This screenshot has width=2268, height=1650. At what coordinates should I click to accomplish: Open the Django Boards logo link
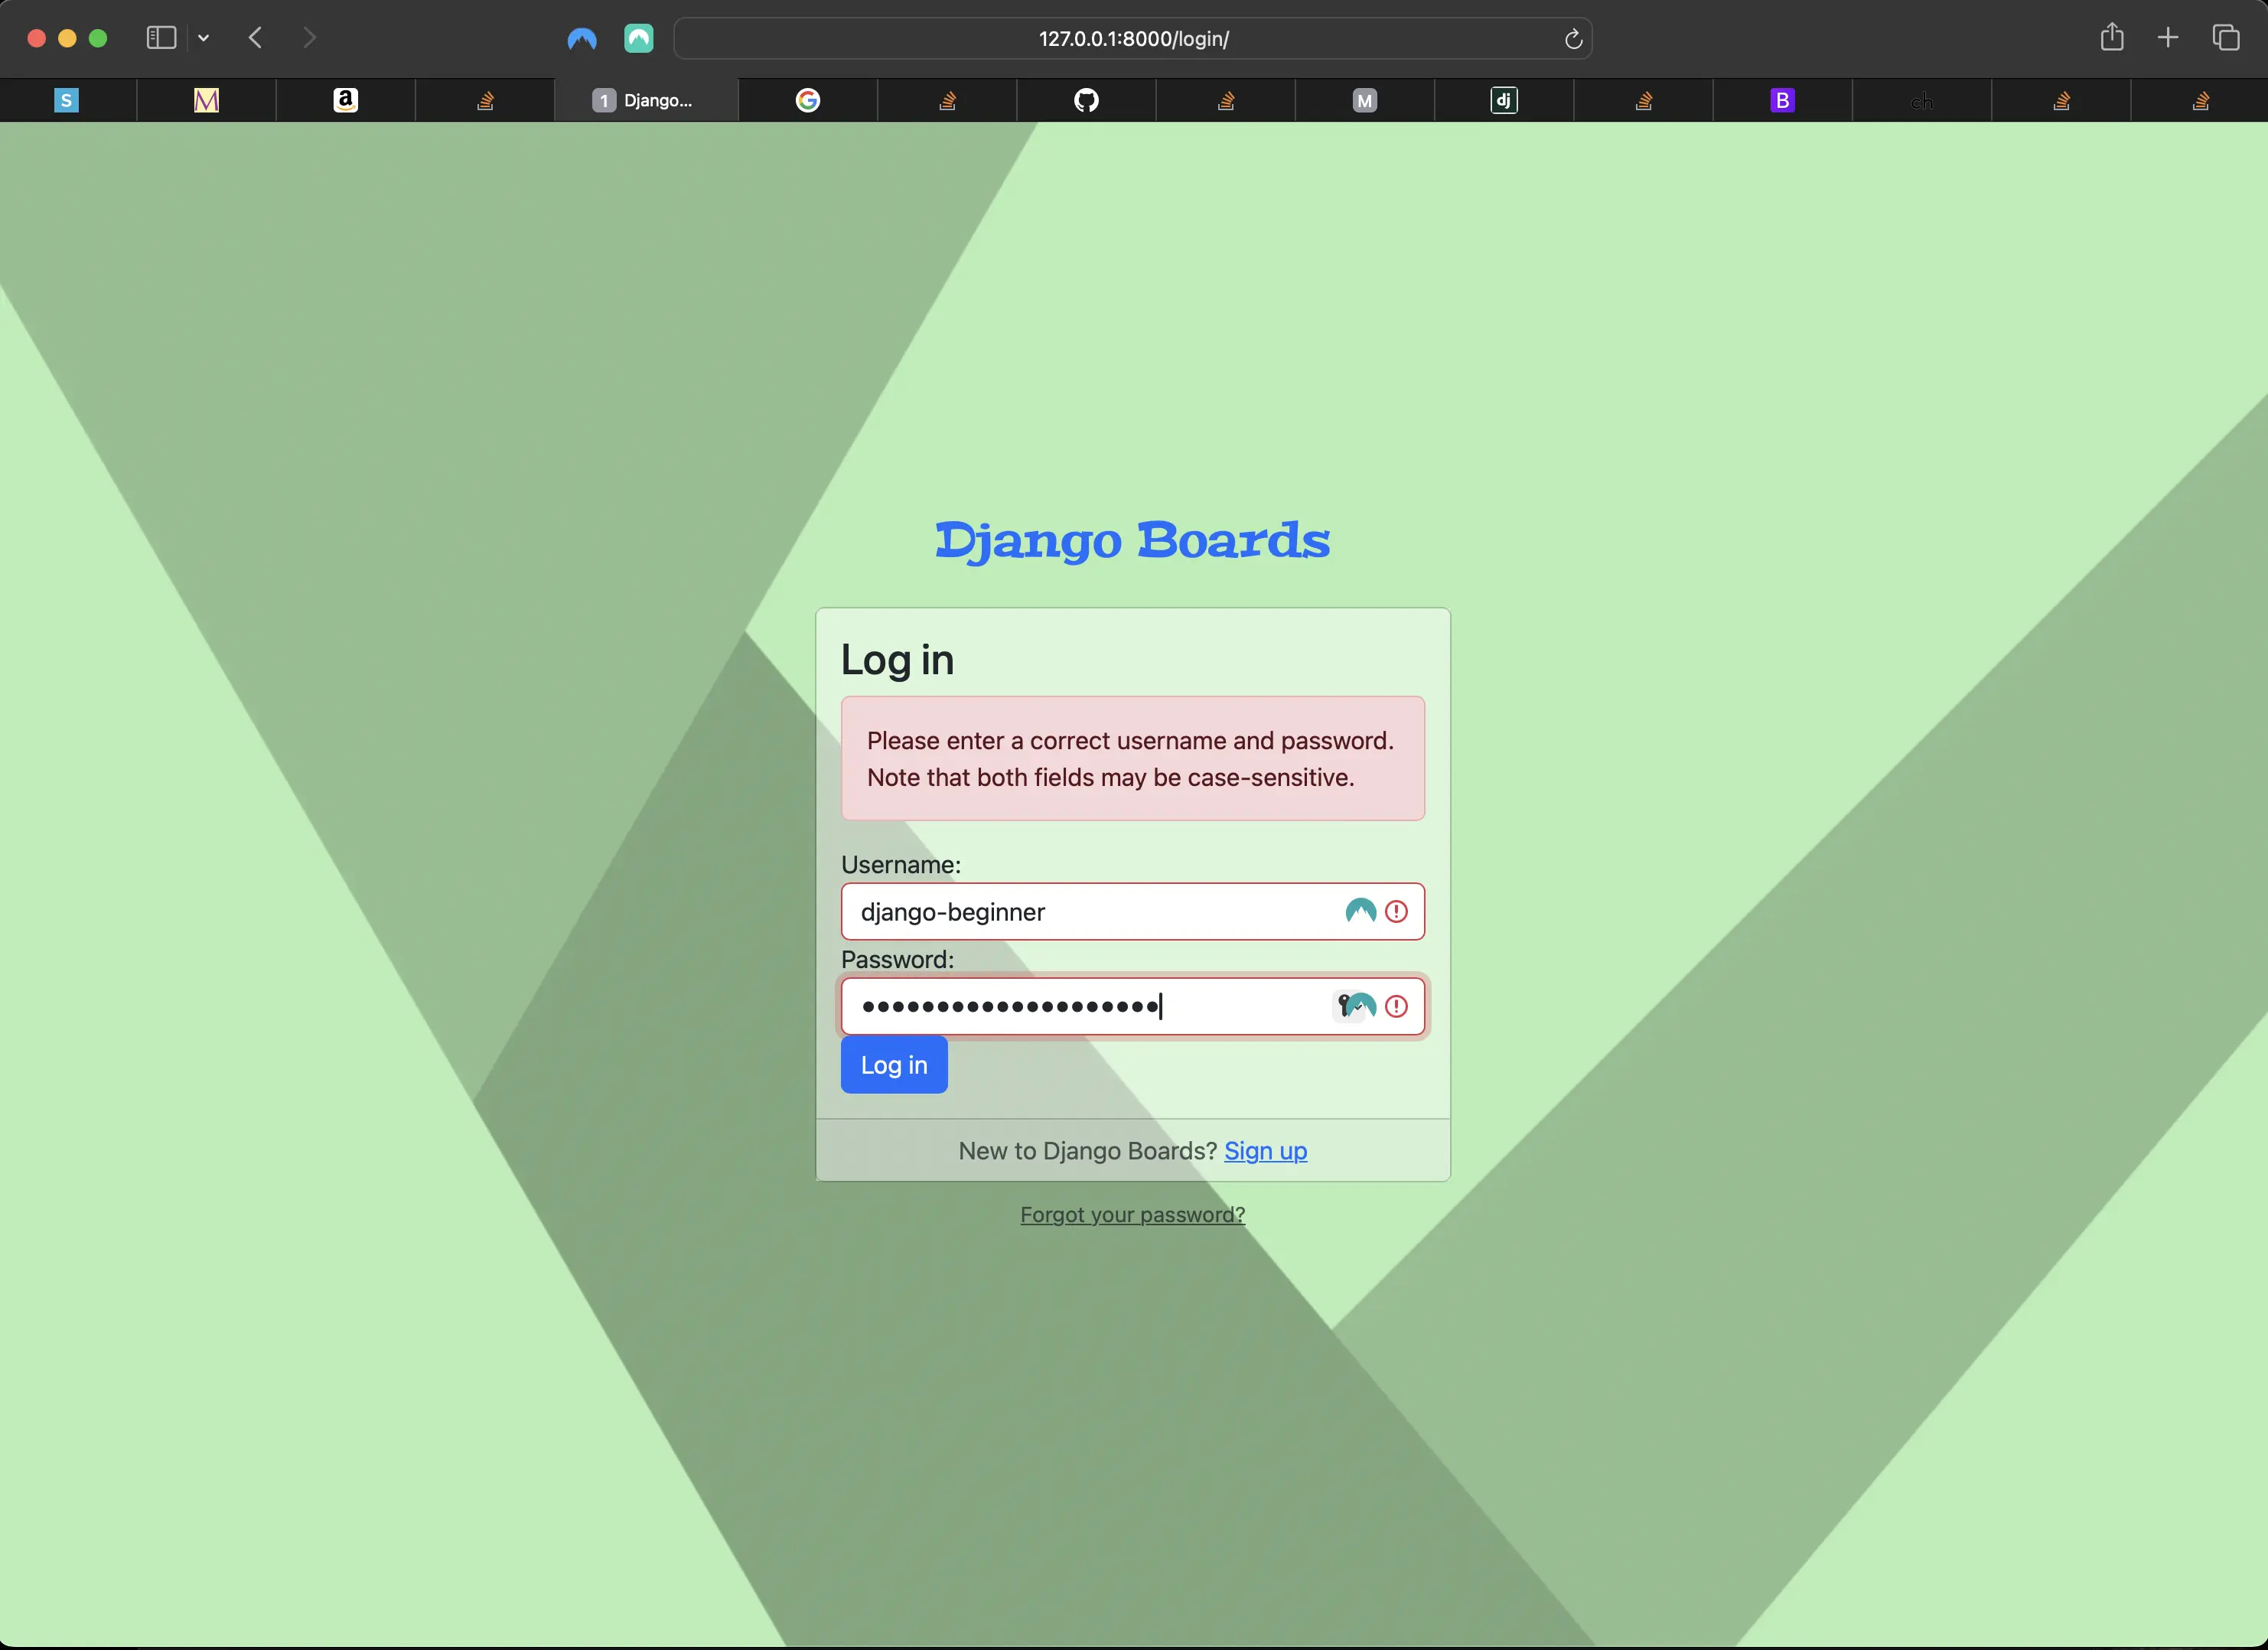(1132, 540)
